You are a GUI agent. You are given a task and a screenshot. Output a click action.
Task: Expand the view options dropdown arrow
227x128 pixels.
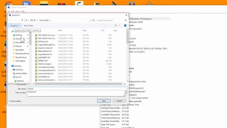point(119,25)
